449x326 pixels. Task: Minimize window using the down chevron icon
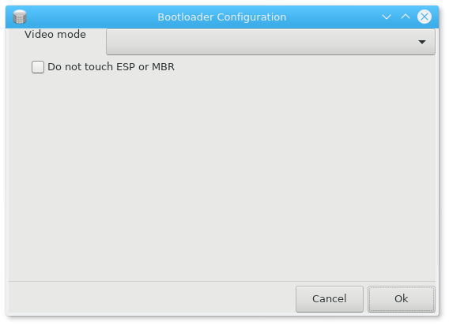387,17
